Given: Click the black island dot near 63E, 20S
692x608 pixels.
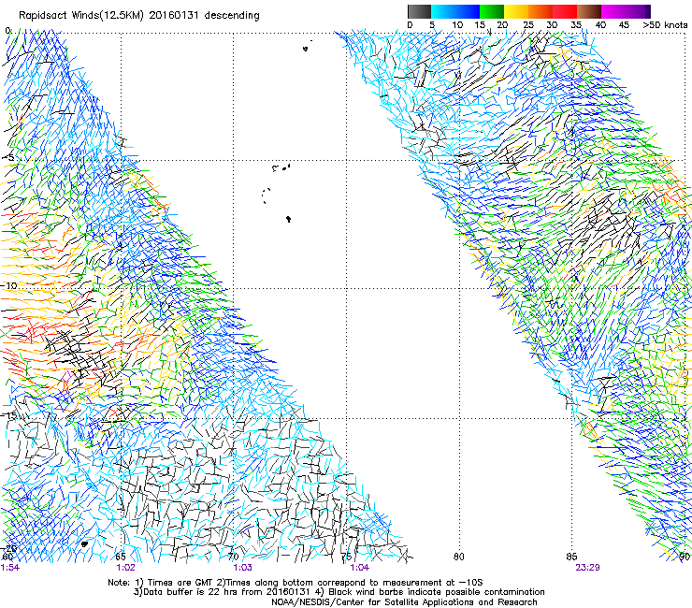Looking at the screenshot, I should point(84,544).
